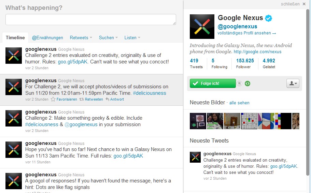
Task: Click the Retweeten action on the Challenge 2 tweet
Action: coord(91,99)
